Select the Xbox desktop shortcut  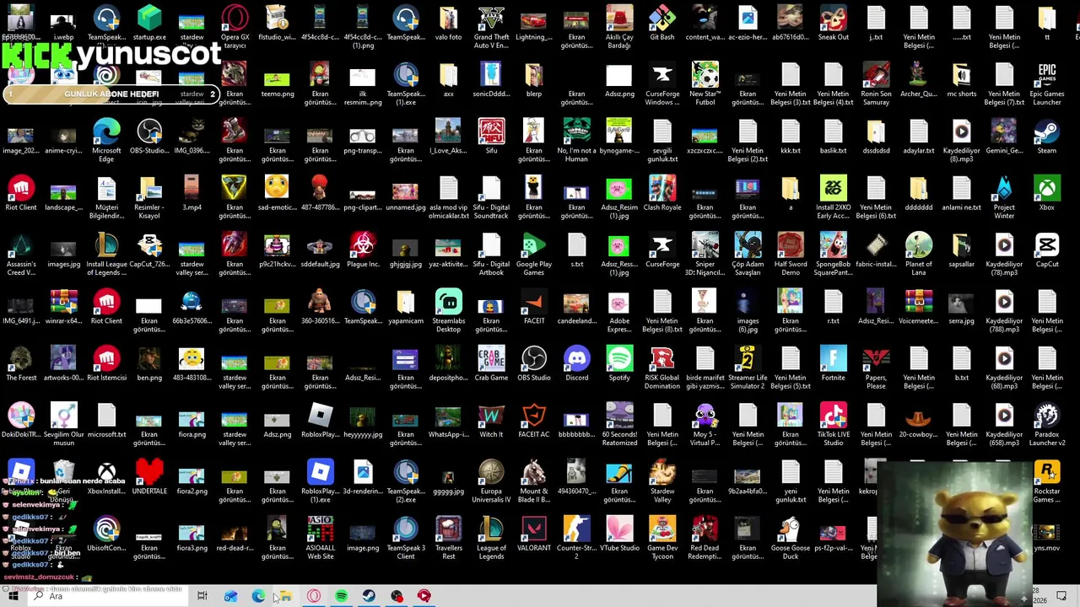click(x=1046, y=193)
